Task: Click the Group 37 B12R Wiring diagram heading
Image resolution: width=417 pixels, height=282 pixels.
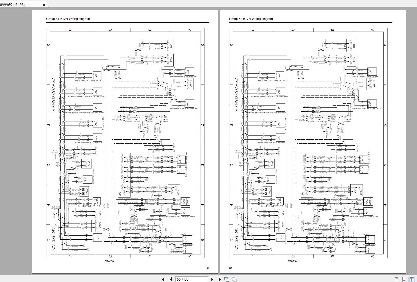Action: pyautogui.click(x=67, y=19)
